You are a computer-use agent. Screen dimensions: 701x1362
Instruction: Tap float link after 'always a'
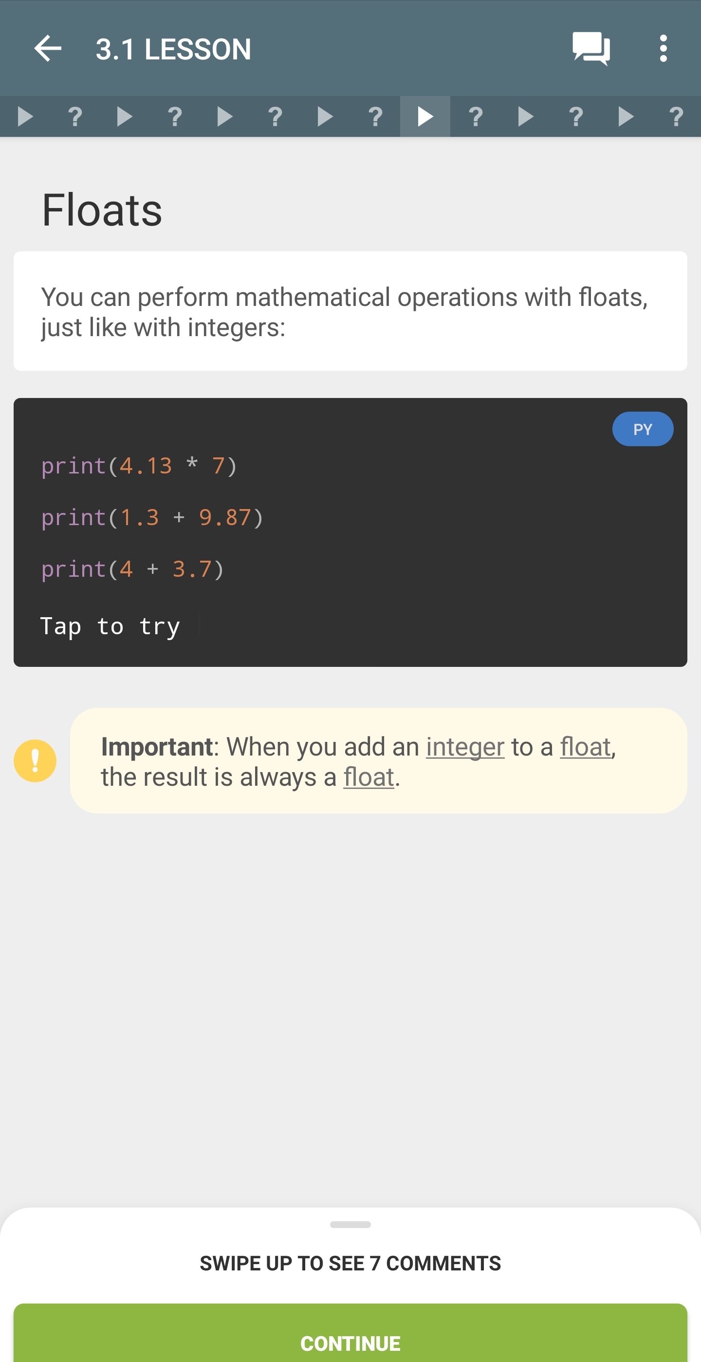369,777
